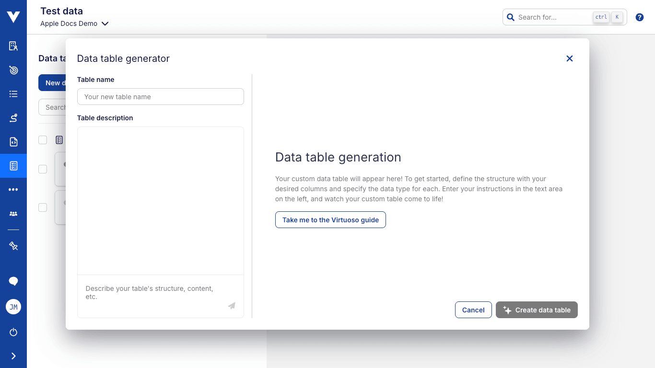The height and width of the screenshot is (368, 655).
Task: Open help via the question mark icon
Action: [639, 17]
